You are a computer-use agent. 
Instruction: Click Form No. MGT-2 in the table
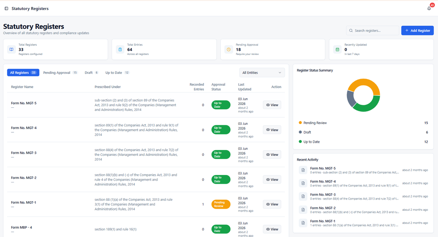click(24, 178)
